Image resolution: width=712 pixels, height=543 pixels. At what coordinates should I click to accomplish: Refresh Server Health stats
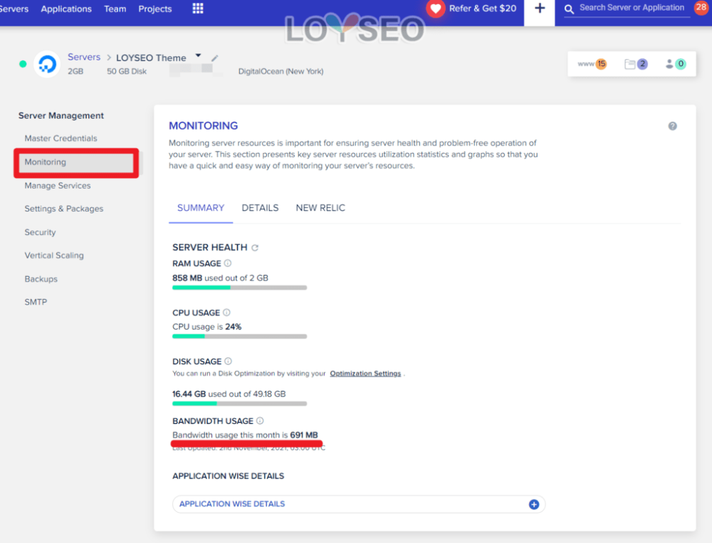(255, 248)
